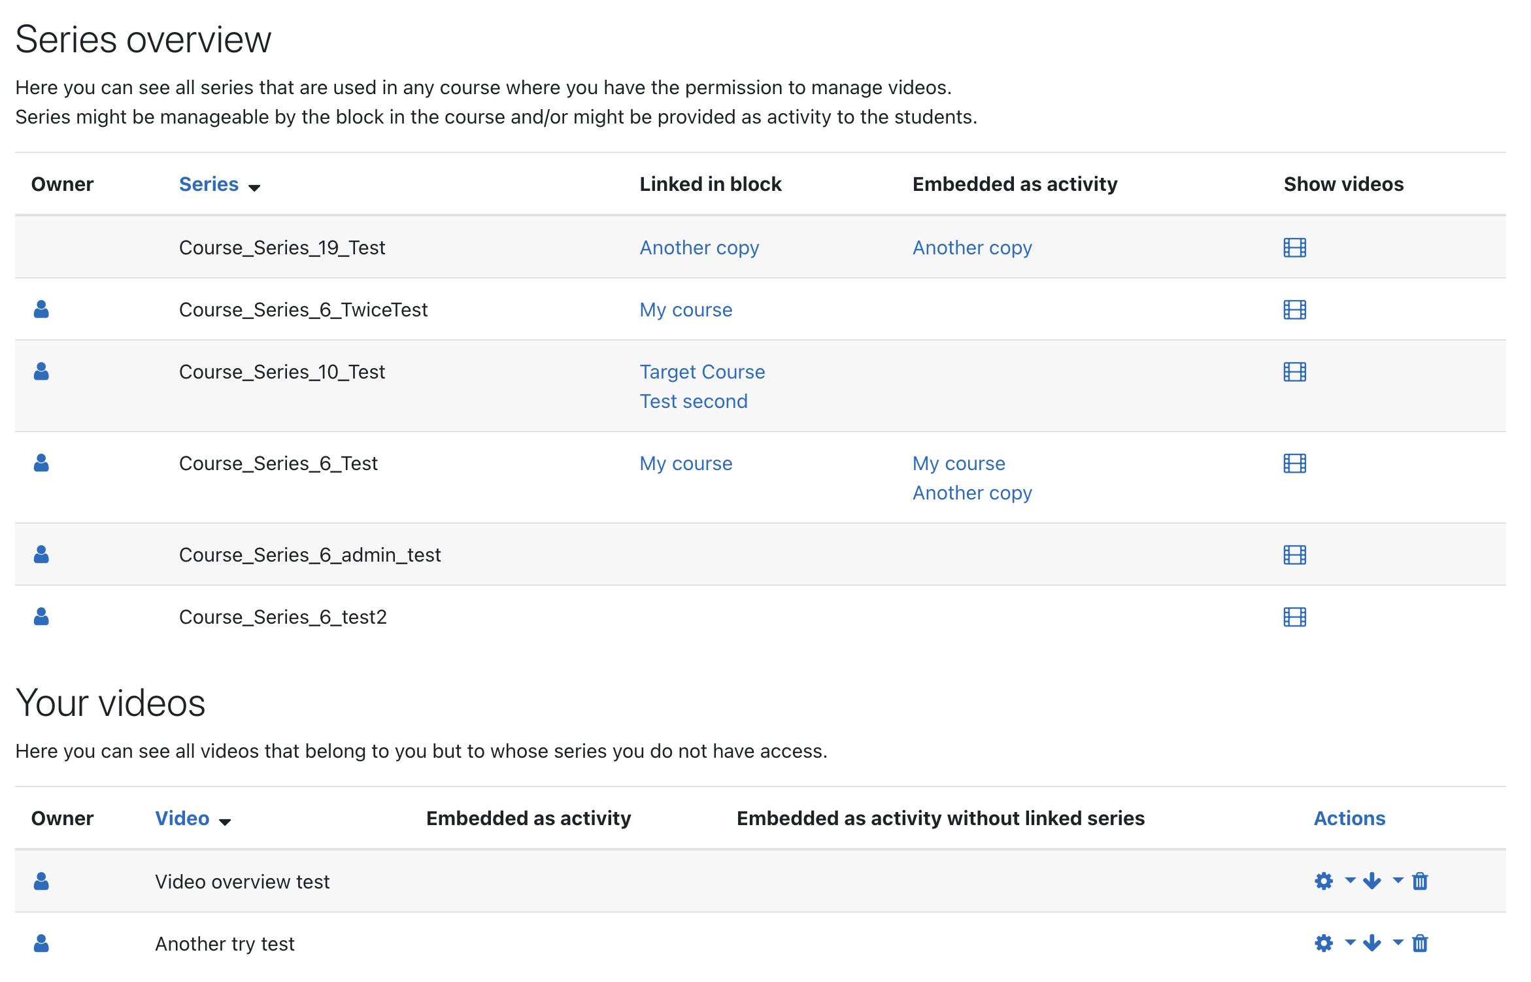Click owner icon of Another try test
Image resolution: width=1531 pixels, height=982 pixels.
[x=41, y=943]
